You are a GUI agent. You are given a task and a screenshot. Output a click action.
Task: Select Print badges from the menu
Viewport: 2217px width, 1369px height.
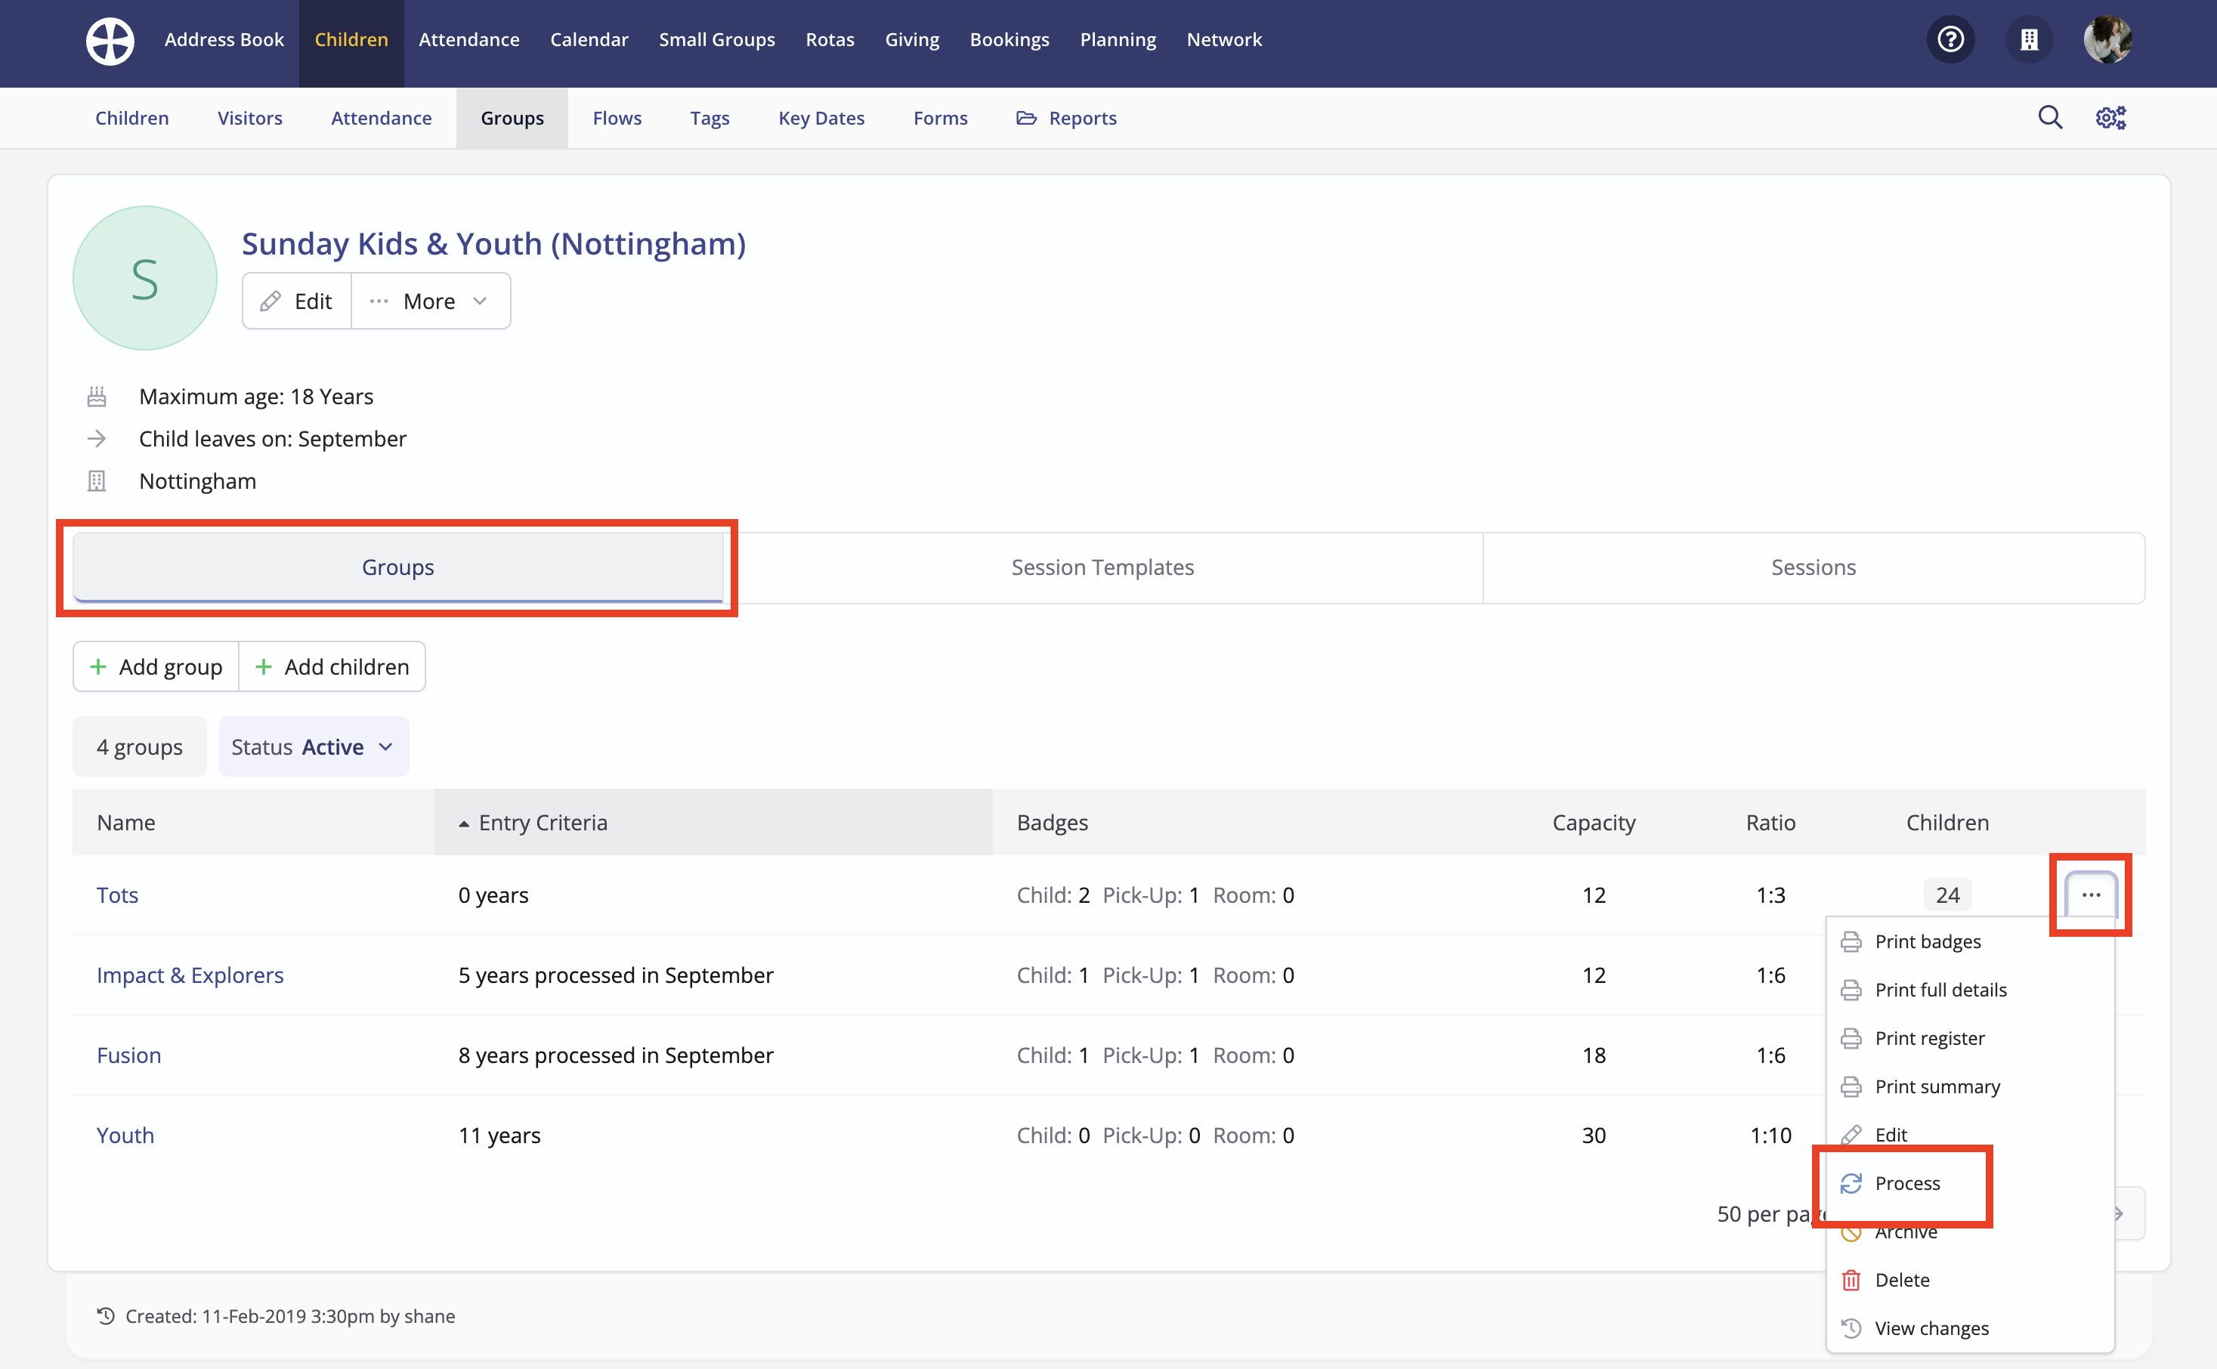(1928, 941)
